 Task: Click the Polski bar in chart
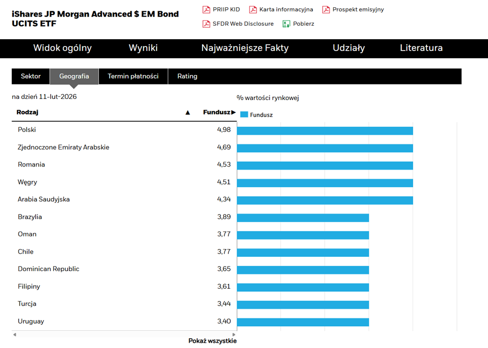[325, 130]
